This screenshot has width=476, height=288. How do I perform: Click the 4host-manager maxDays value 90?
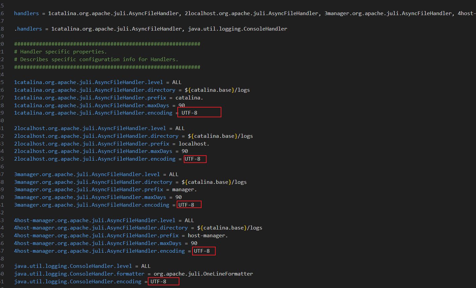click(194, 243)
